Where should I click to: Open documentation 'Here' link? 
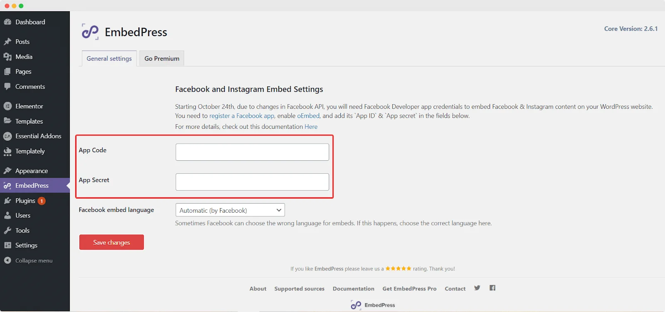[x=311, y=127]
